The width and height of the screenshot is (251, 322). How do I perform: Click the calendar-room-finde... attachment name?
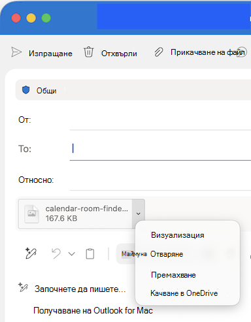[x=87, y=208]
